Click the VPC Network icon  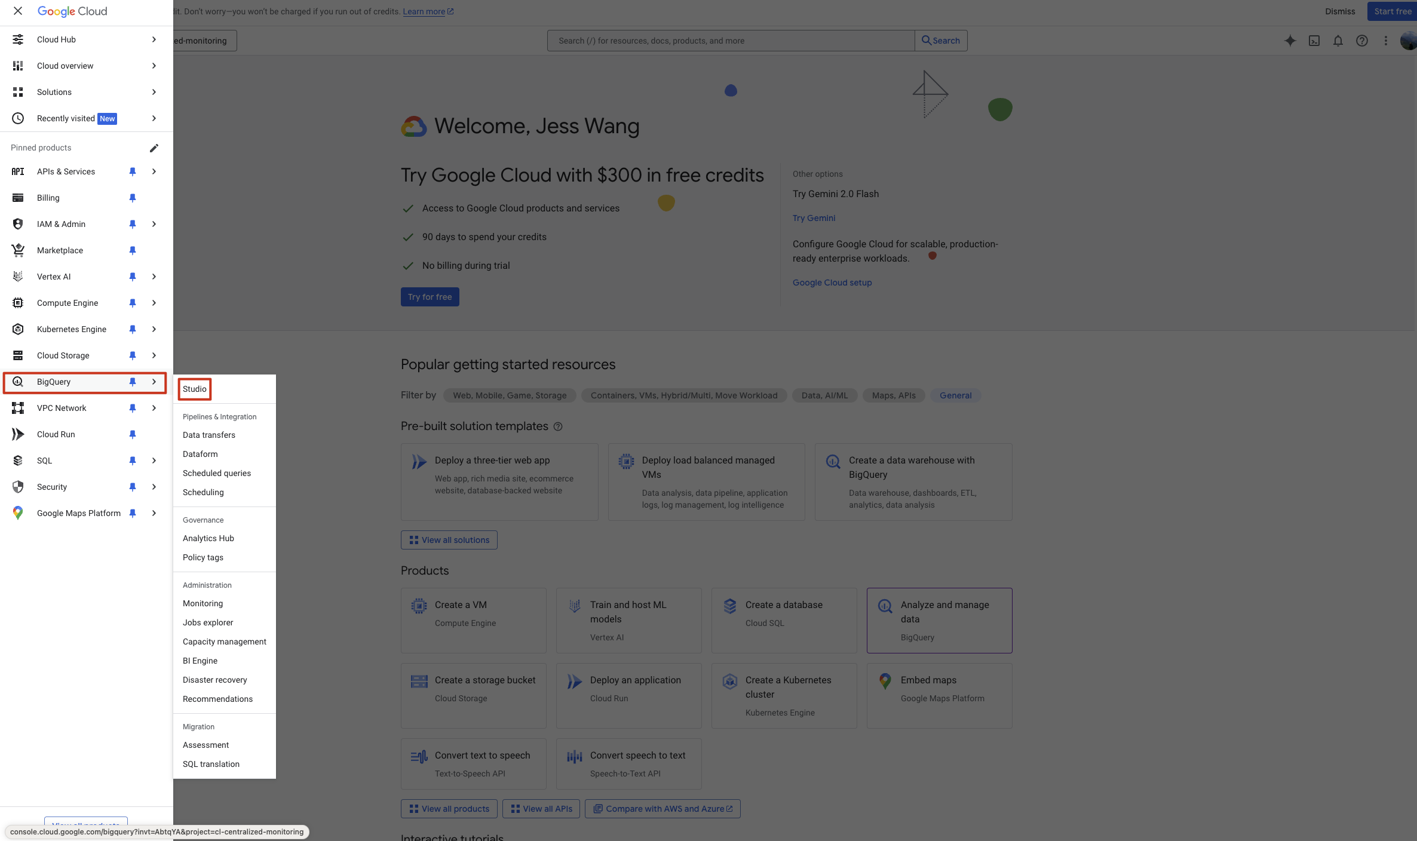point(18,408)
